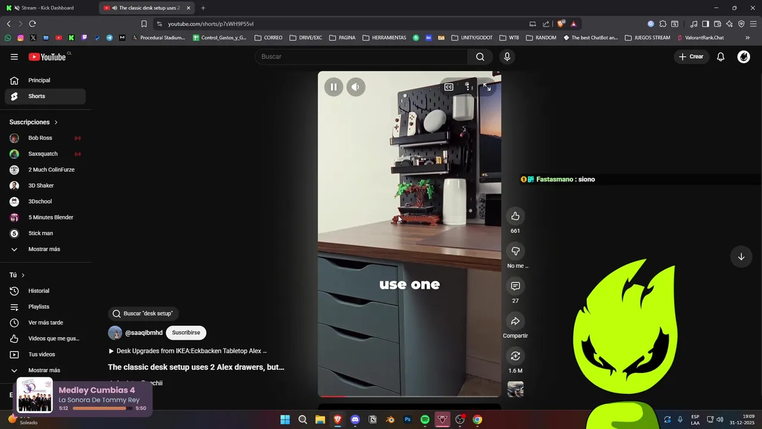
Task: Click the youtube.com/shorts address bar
Action: point(339,24)
